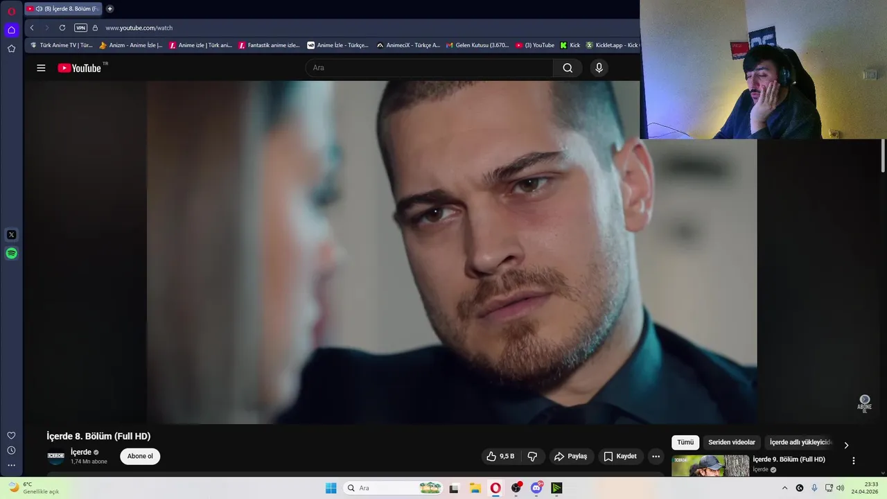
Task: Like the video (9,5 B)
Action: click(500, 457)
